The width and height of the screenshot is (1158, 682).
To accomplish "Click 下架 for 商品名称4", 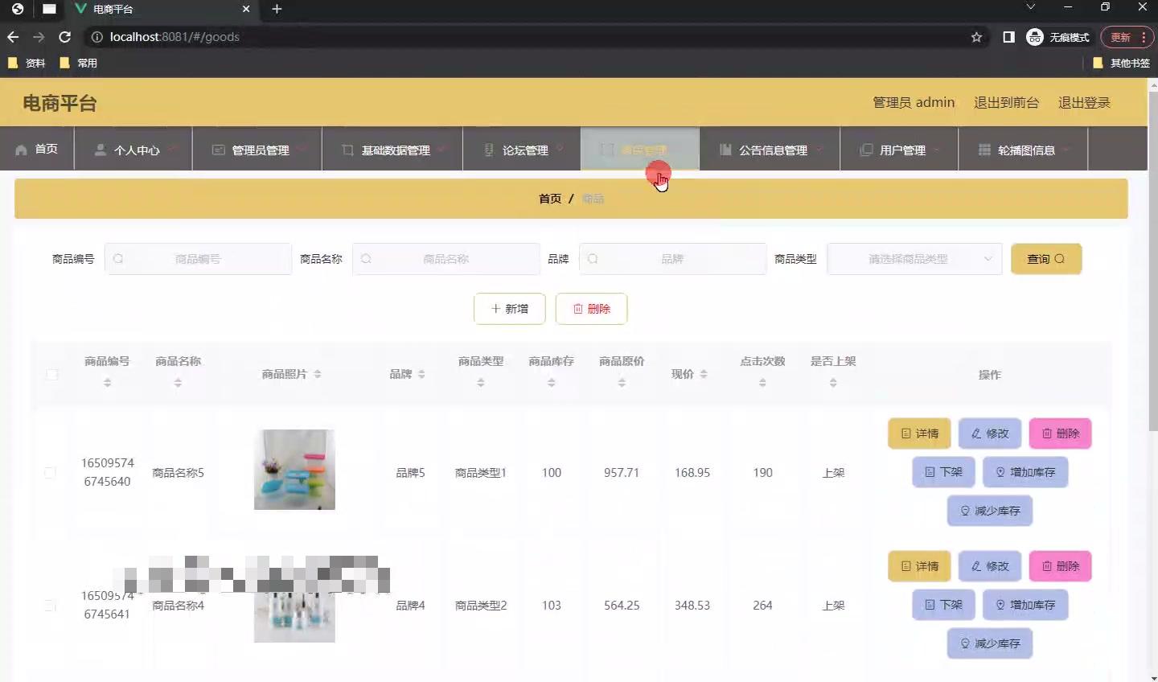I will pyautogui.click(x=943, y=605).
